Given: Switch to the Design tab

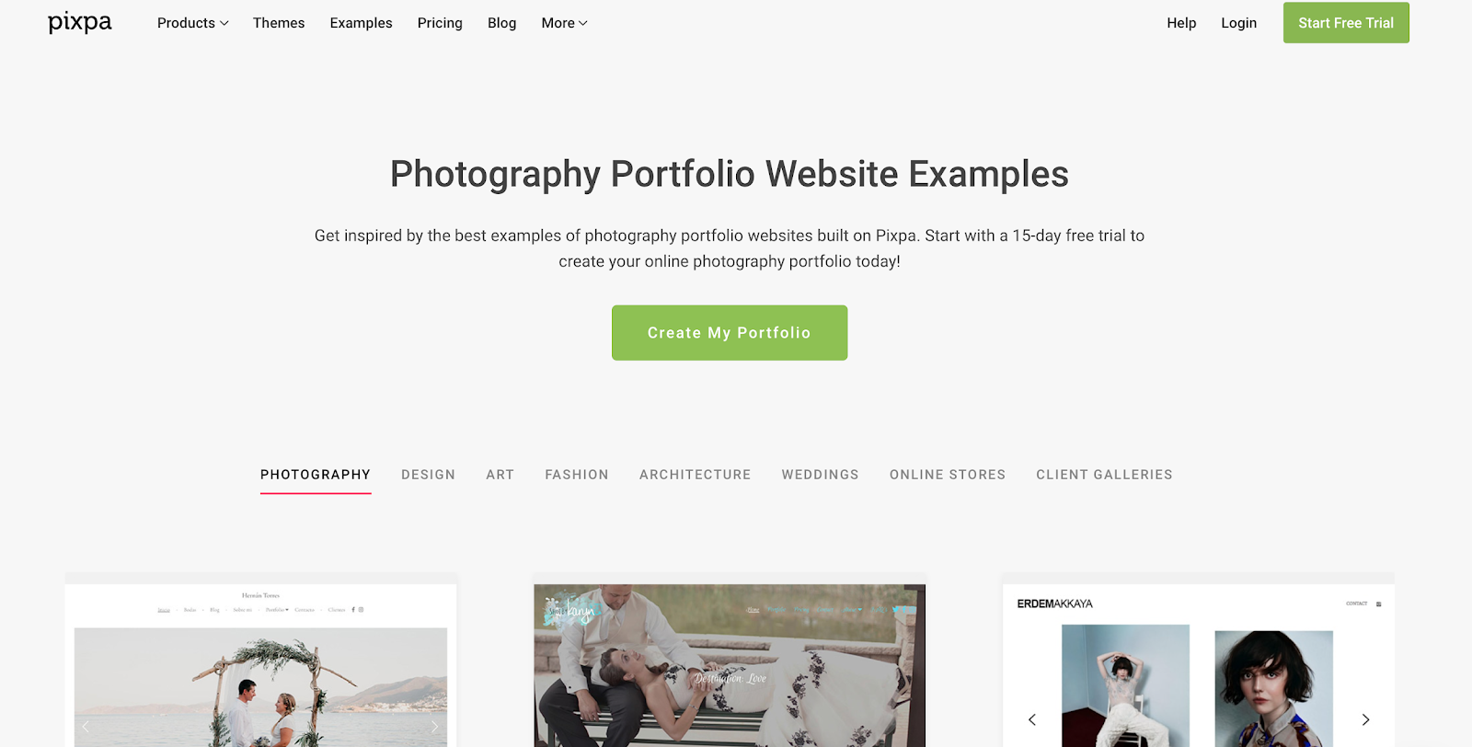Looking at the screenshot, I should coord(428,475).
